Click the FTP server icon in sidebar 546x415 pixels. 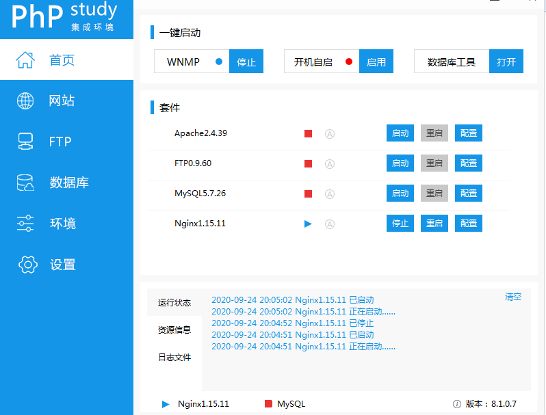point(25,142)
